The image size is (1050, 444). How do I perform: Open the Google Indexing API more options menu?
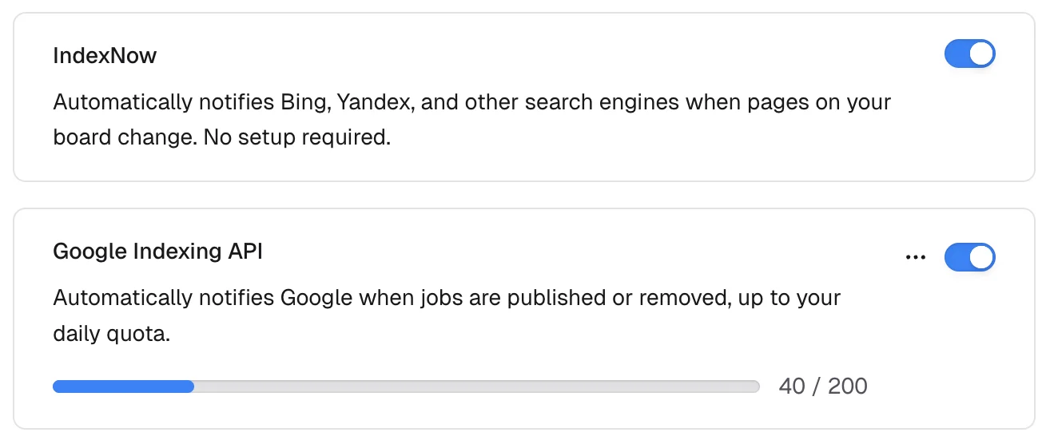[915, 258]
